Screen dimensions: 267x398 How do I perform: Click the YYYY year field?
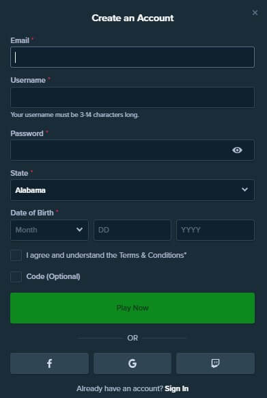point(215,230)
